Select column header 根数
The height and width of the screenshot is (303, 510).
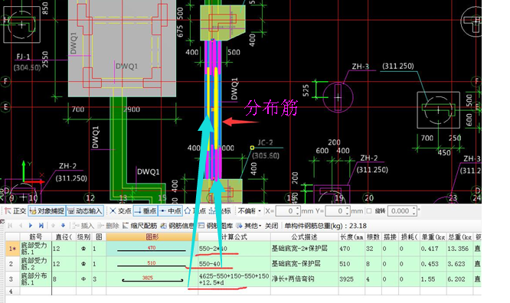click(373, 236)
